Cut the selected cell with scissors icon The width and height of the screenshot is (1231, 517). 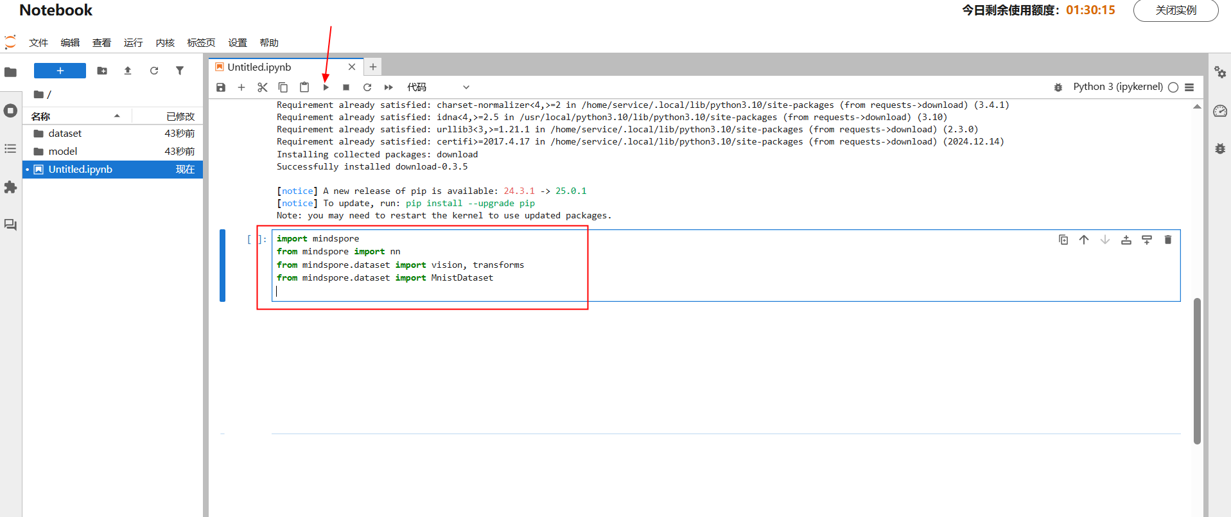262,87
